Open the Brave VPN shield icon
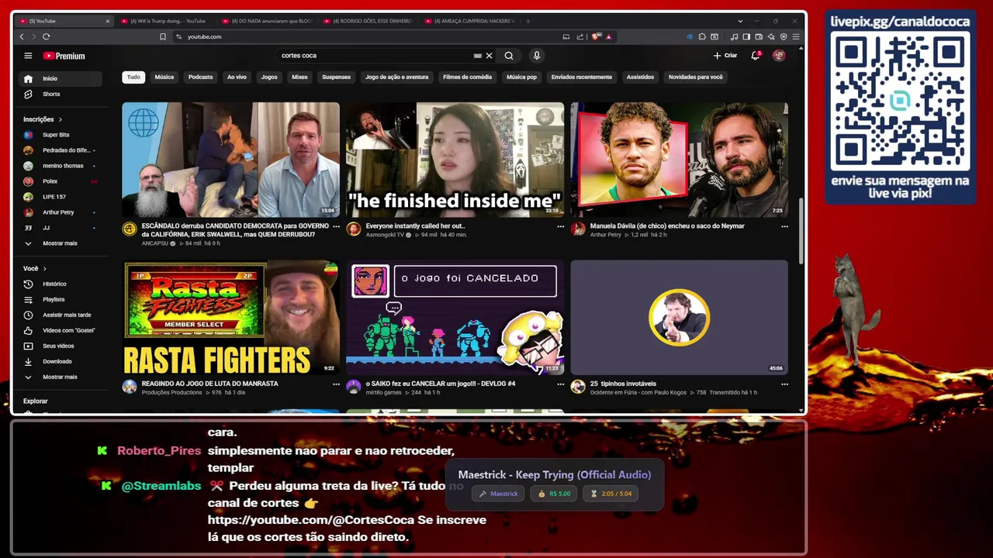Image resolution: width=993 pixels, height=558 pixels. (x=784, y=37)
